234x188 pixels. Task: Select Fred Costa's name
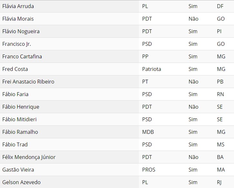pos(15,69)
